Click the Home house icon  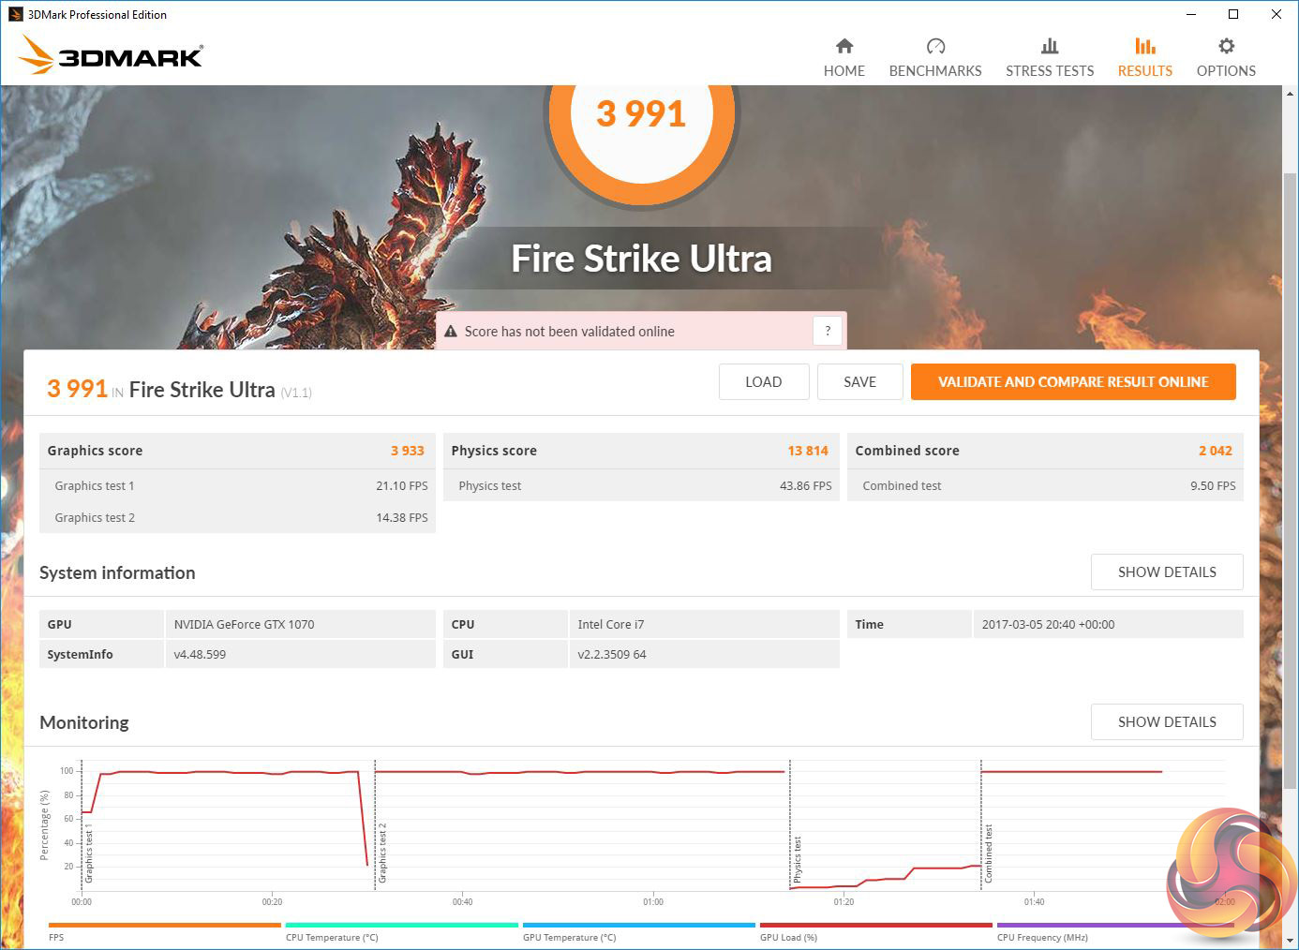(844, 46)
